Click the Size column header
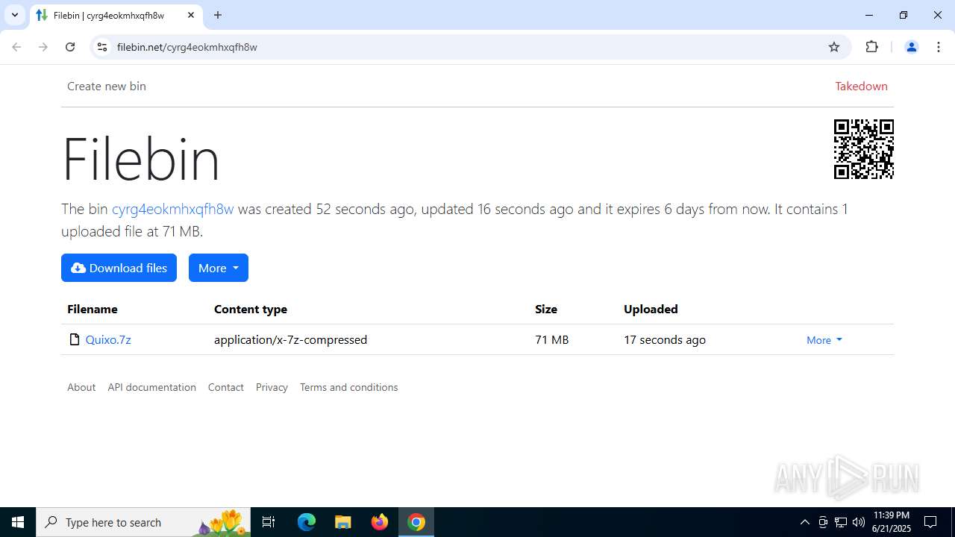 click(546, 309)
